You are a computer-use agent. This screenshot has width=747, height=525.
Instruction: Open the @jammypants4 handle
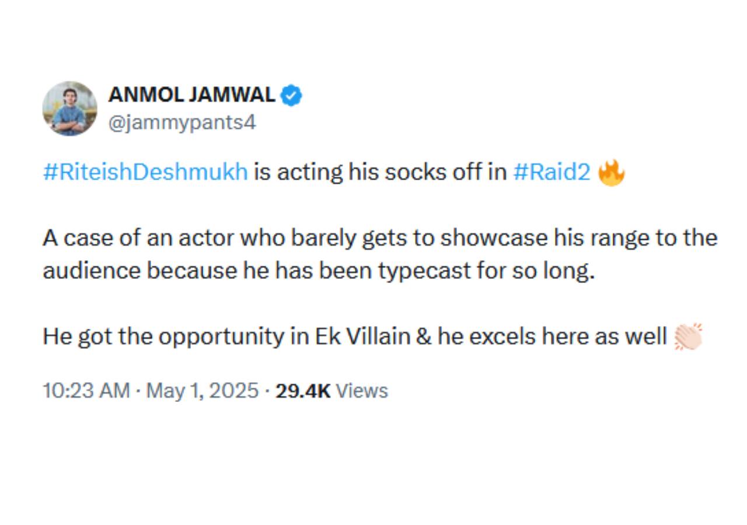click(x=181, y=123)
